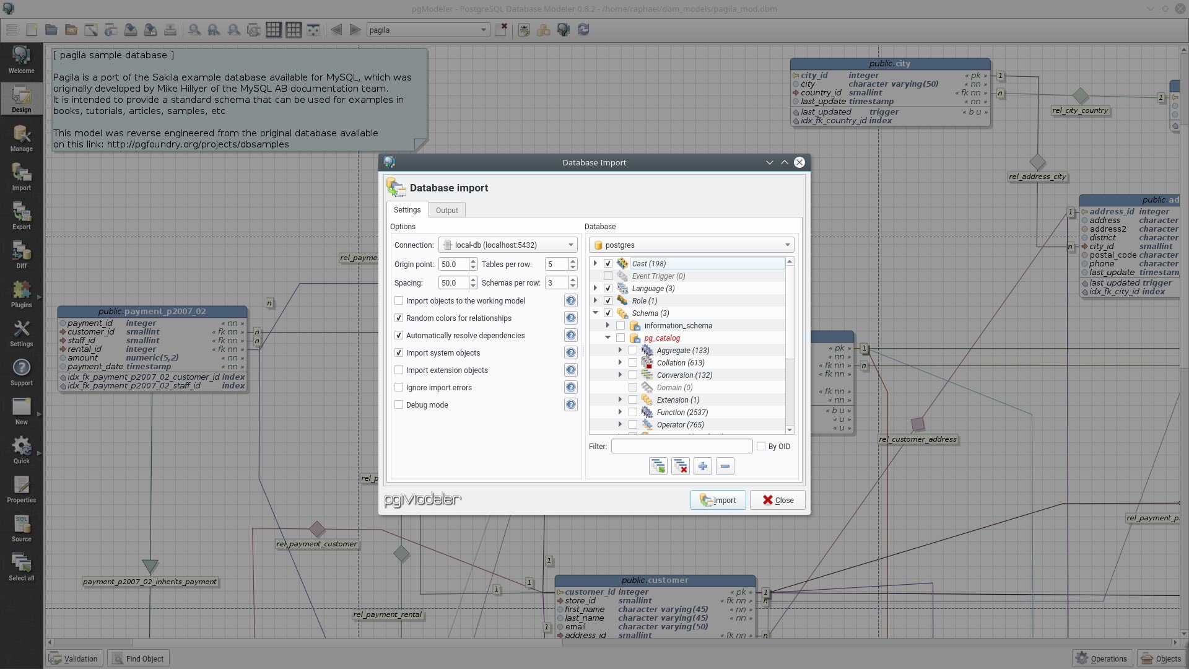Click help icon for Random colors option
Screen dimensions: 1189x669
click(x=571, y=318)
